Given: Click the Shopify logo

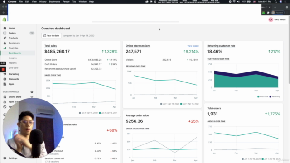Looking at the screenshot, I should coord(4,19).
